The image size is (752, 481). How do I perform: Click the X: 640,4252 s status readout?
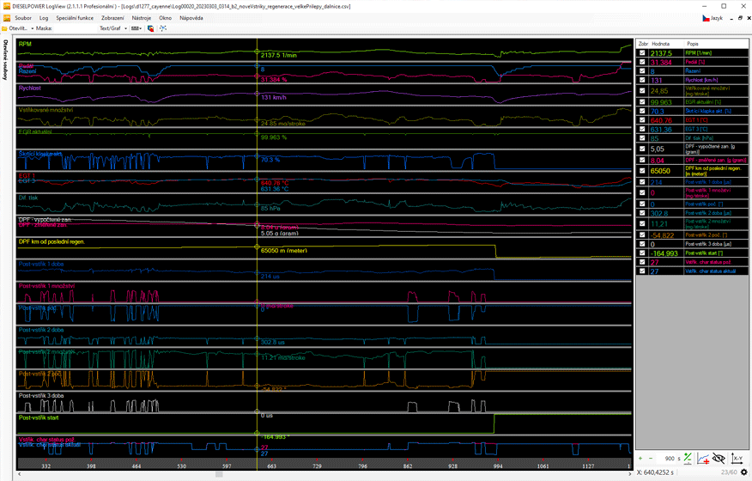[x=655, y=472]
